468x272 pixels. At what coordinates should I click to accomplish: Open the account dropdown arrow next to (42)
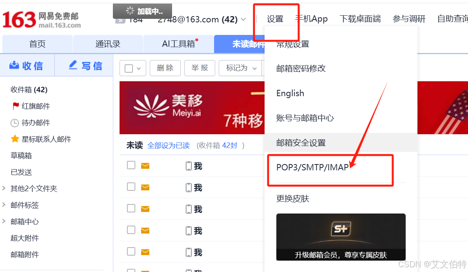(243, 20)
